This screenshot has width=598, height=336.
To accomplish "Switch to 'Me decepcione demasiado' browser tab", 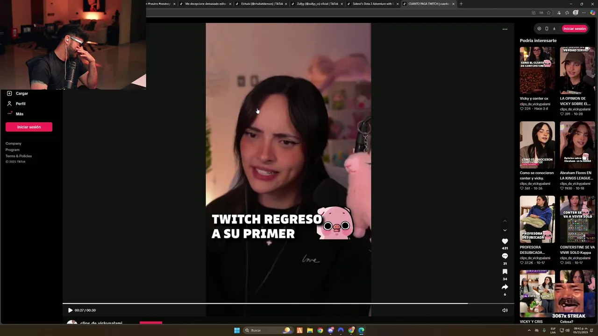I will 206,4.
